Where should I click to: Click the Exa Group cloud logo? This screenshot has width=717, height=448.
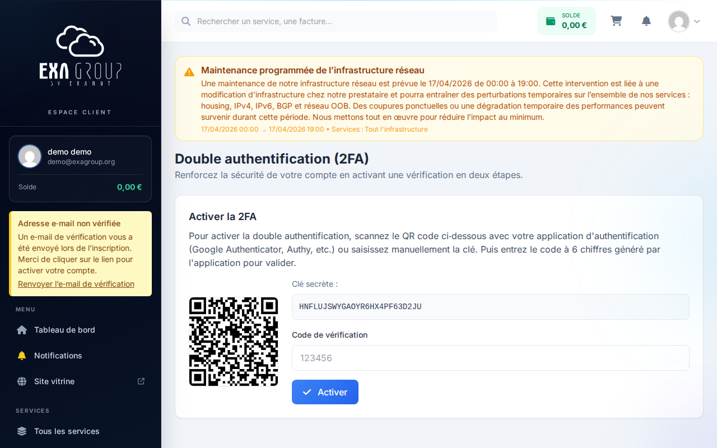point(81,55)
